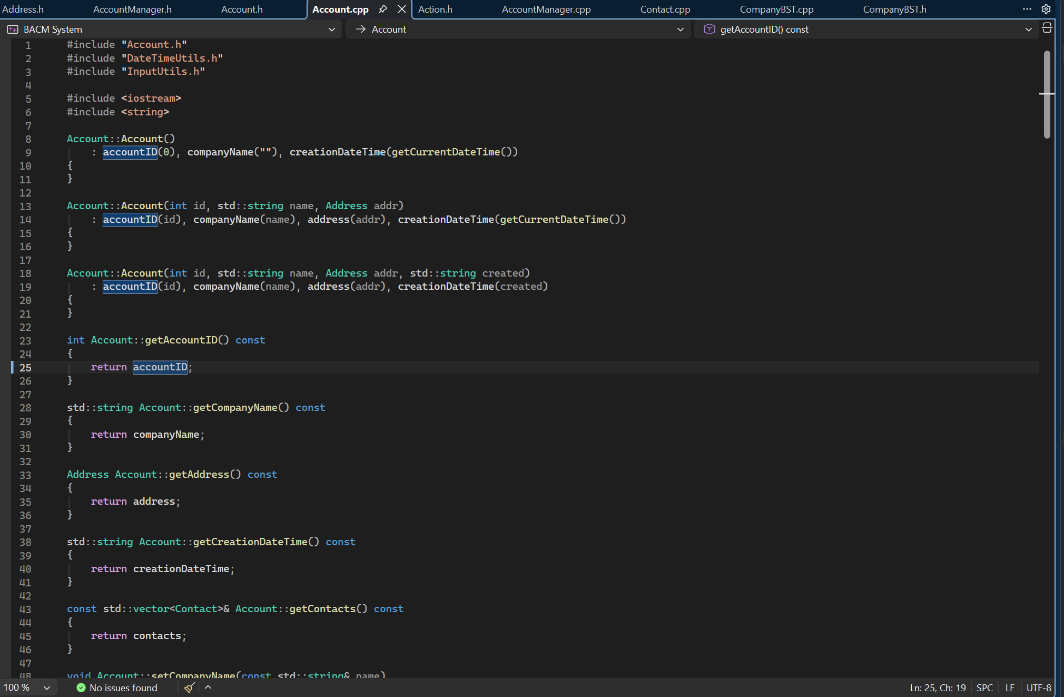1064x697 pixels.
Task: Click getAccountID() in the function definition
Action: click(187, 340)
